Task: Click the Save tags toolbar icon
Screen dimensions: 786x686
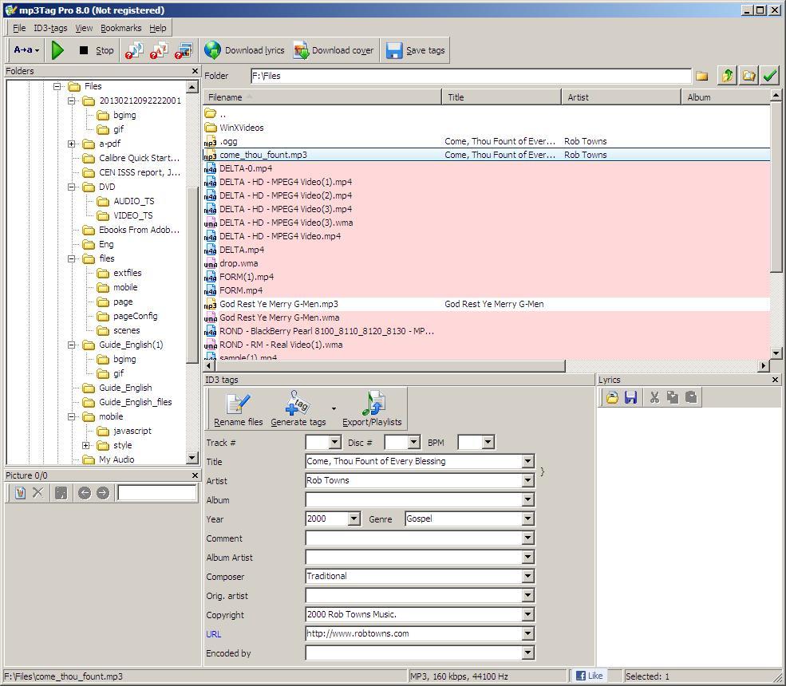Action: [x=394, y=49]
